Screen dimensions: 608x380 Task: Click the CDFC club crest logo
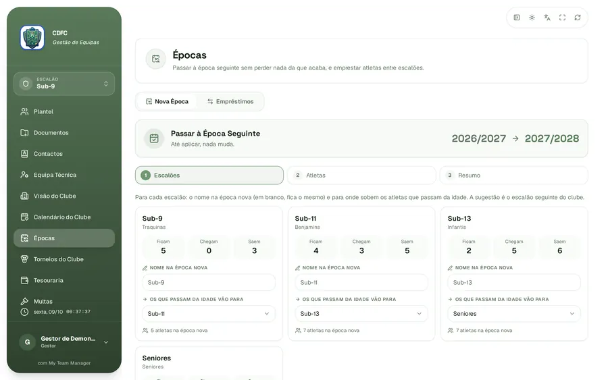tap(32, 38)
